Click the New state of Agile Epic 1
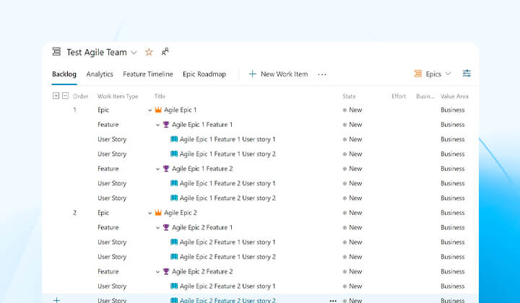This screenshot has width=520, height=303. point(352,110)
